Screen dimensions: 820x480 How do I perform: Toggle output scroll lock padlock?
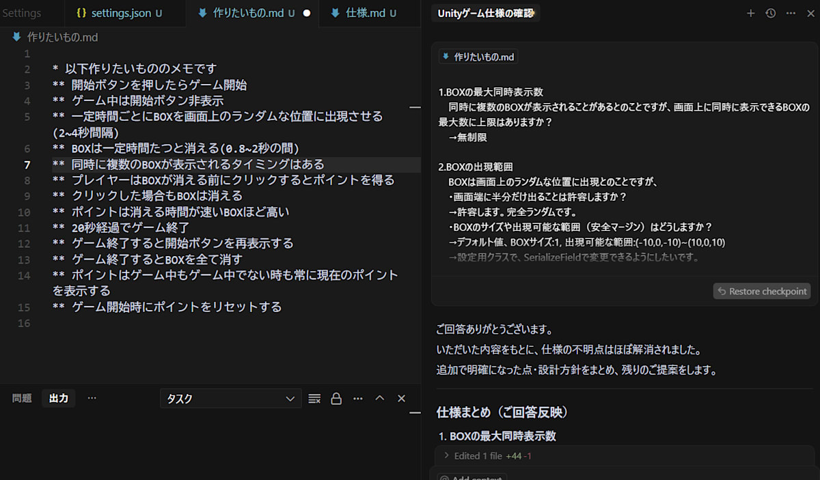coord(336,399)
